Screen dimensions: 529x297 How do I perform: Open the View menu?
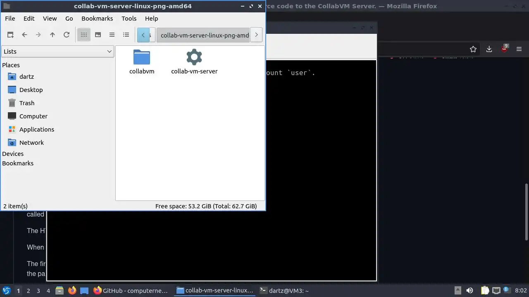pyautogui.click(x=50, y=19)
